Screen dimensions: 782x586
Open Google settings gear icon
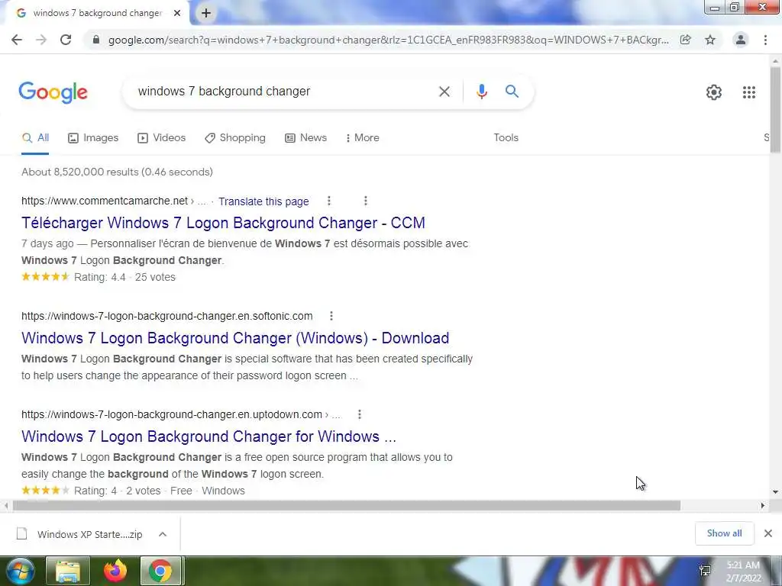(714, 92)
